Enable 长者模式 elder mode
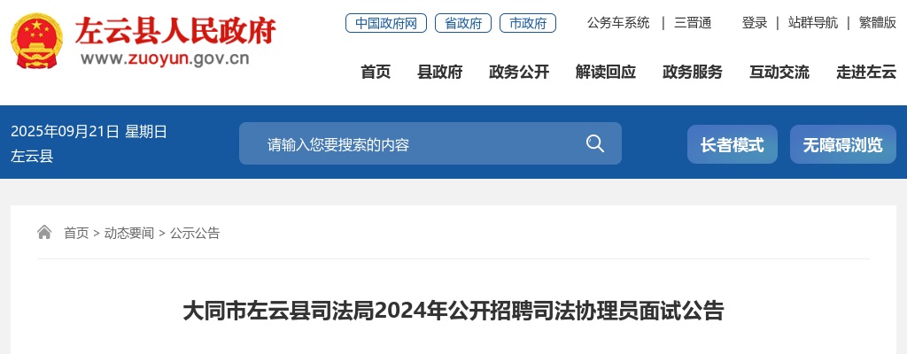The width and height of the screenshot is (907, 354). [x=733, y=144]
